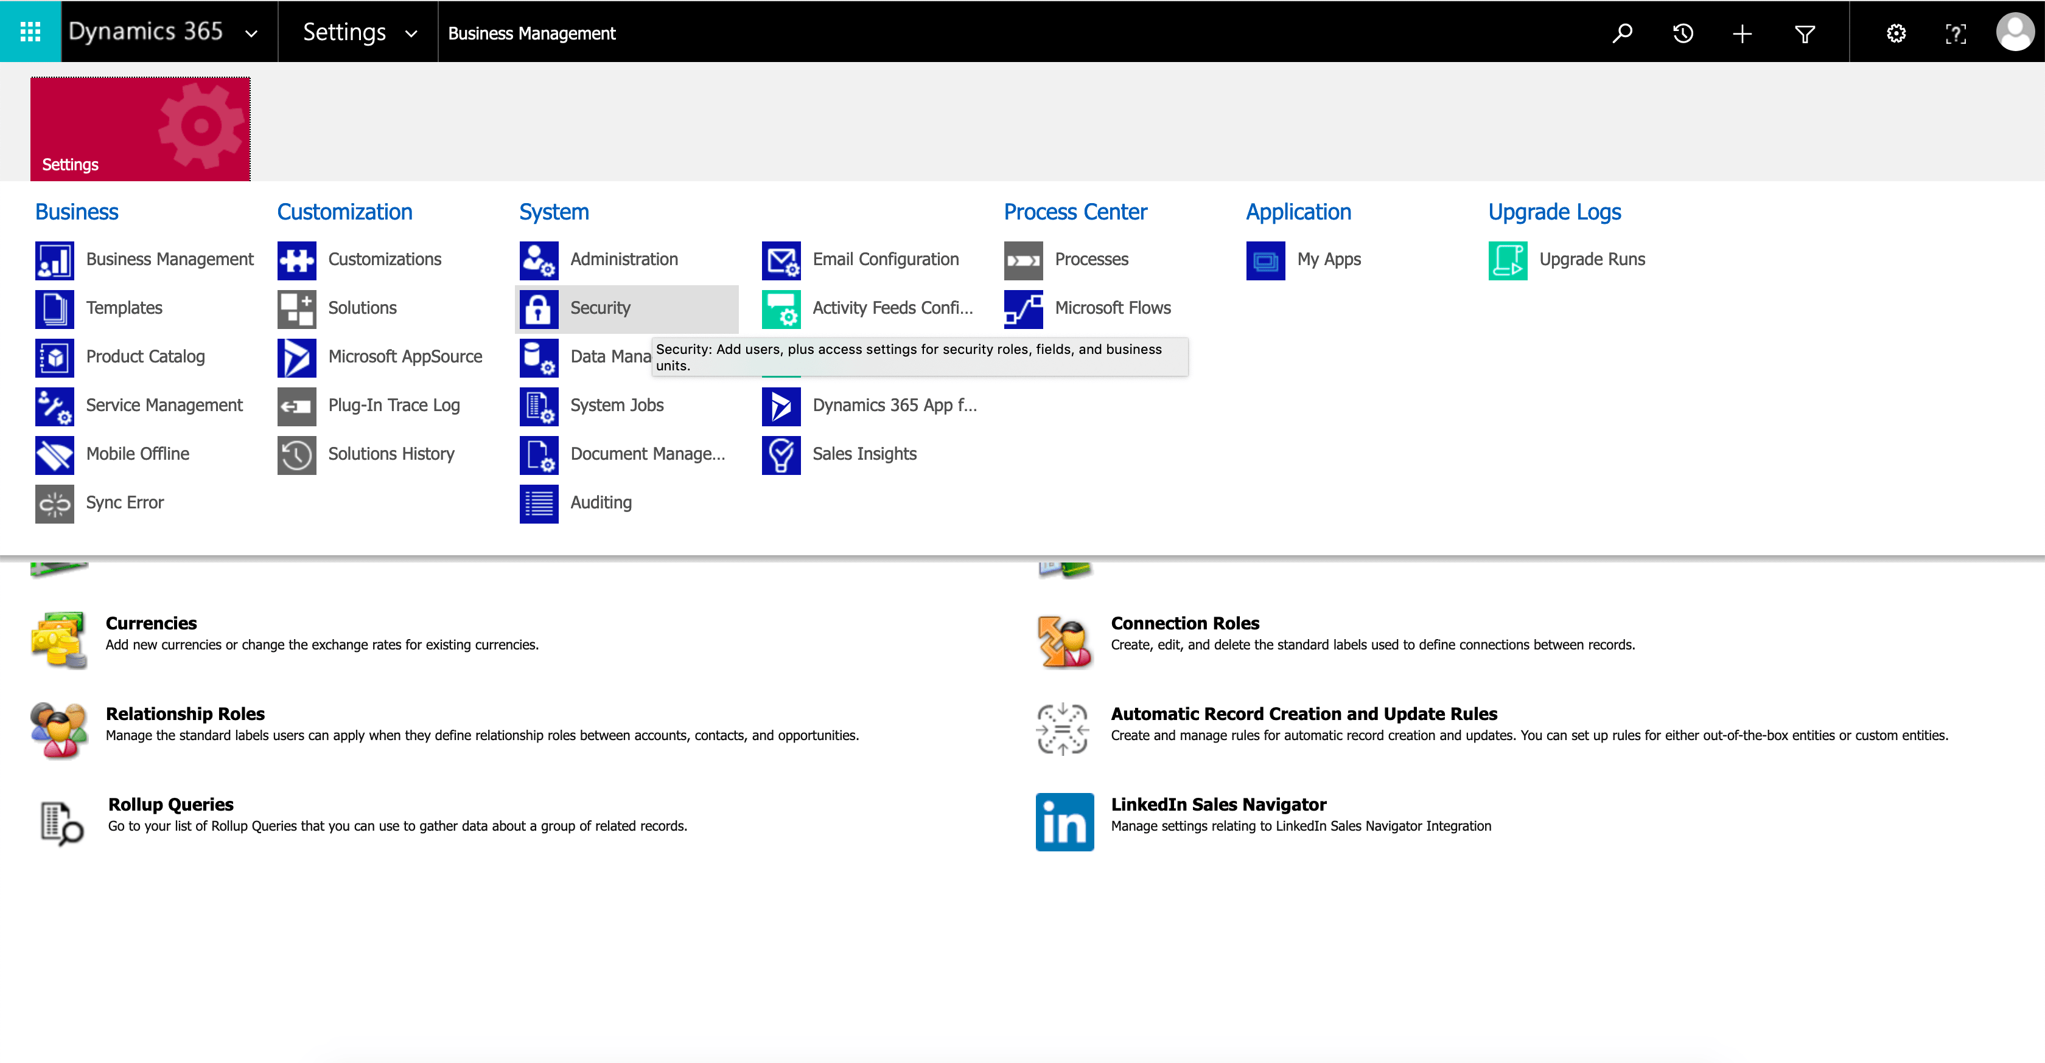Image resolution: width=2045 pixels, height=1063 pixels.
Task: Click the Connection Roles icon
Action: tap(1064, 641)
